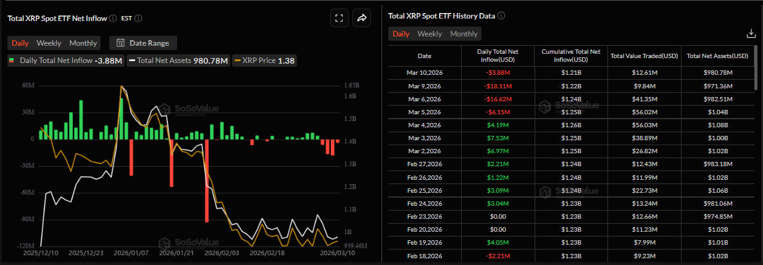Screen dimensions: 763x265
Task: Click the Daily Total Net Inflow column header
Action: click(498, 56)
